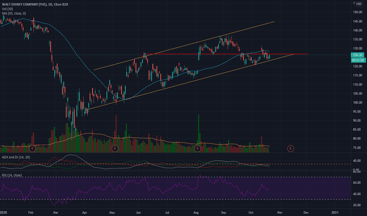
Task: Click the 60.00 label on RSI scale
Action: 357,183
